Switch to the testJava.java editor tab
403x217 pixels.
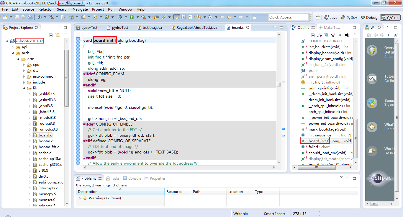click(x=150, y=28)
